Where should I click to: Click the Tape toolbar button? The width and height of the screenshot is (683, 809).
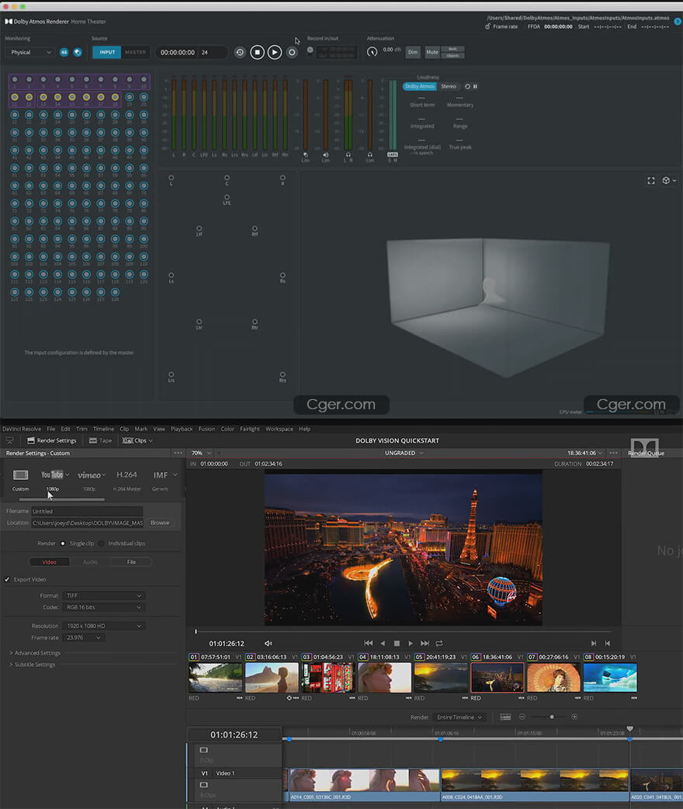(x=100, y=441)
